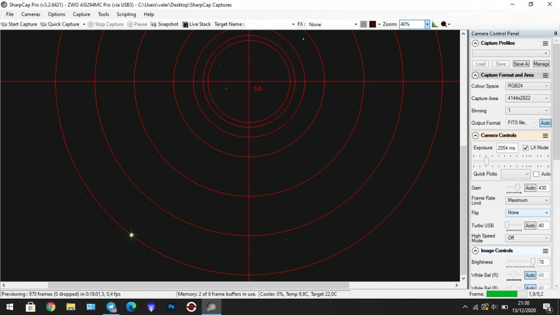560x315 pixels.
Task: Click the Exposure value input field
Action: point(506,148)
